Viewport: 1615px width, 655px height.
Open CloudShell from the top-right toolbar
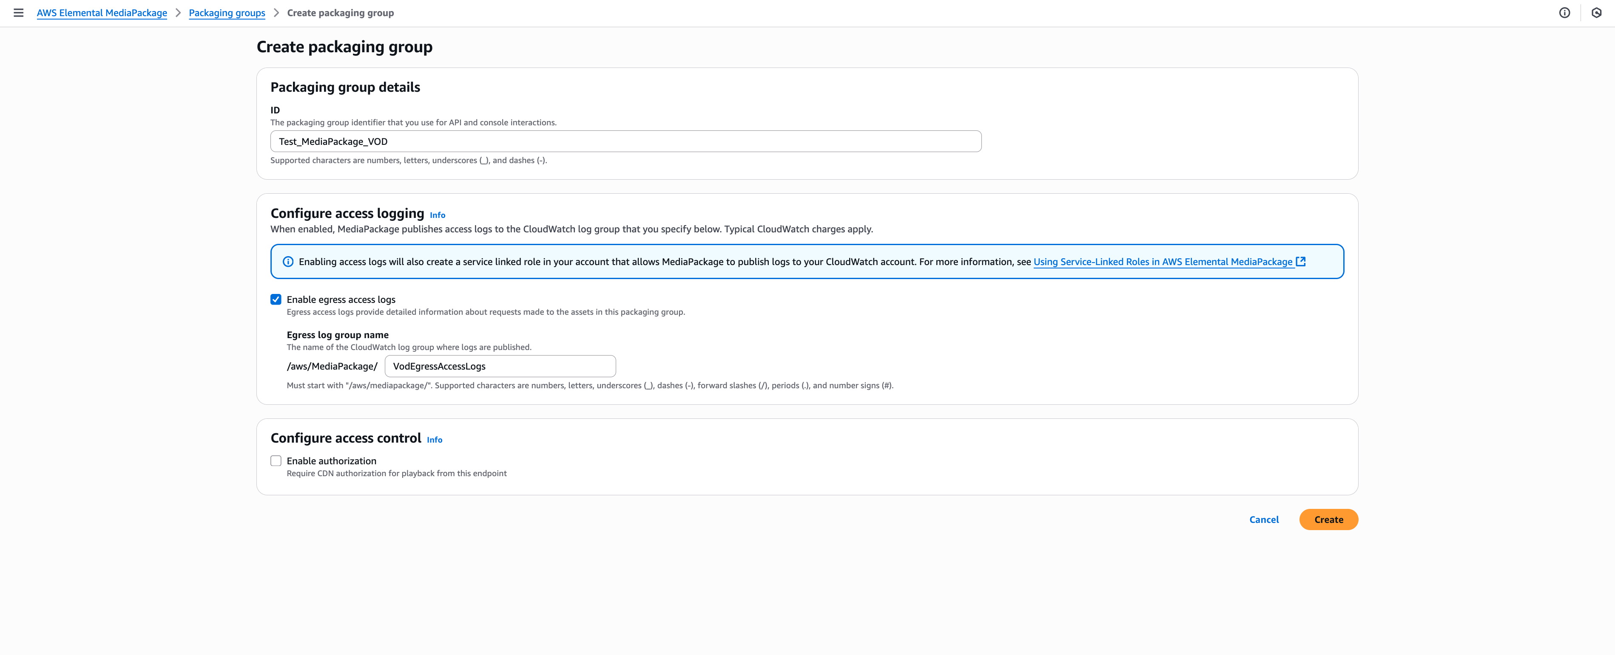tap(1595, 12)
